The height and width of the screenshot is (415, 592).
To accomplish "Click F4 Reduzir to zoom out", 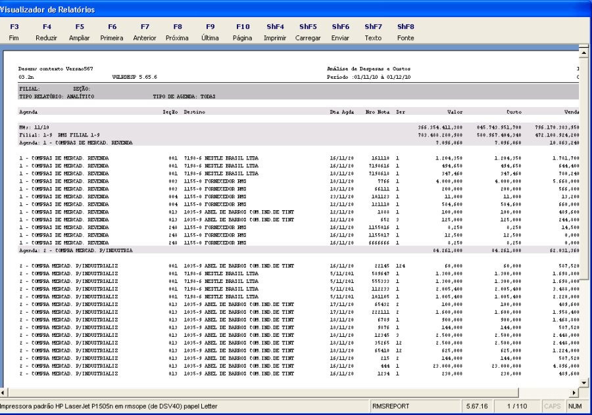I will tap(47, 32).
